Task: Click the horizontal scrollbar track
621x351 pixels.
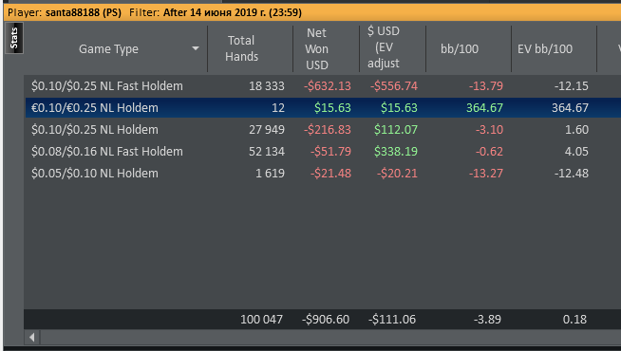Action: [330, 338]
